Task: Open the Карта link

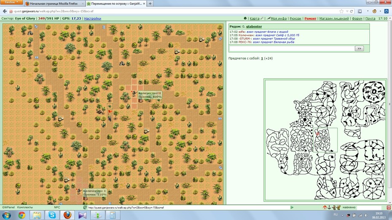Action: click(255, 19)
